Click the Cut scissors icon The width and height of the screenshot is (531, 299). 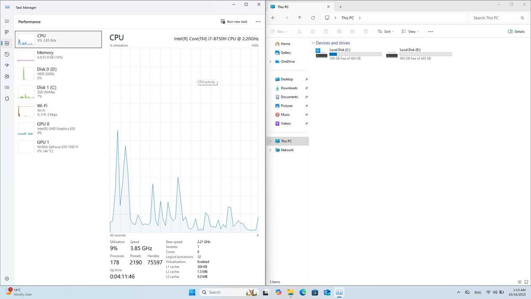click(299, 31)
